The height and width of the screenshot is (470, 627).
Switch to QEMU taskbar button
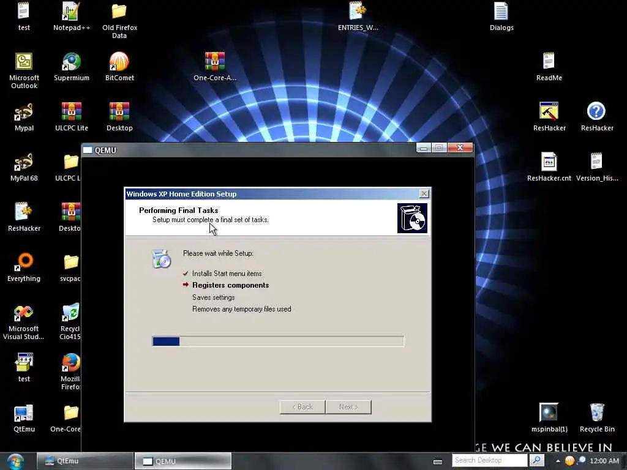tap(182, 461)
